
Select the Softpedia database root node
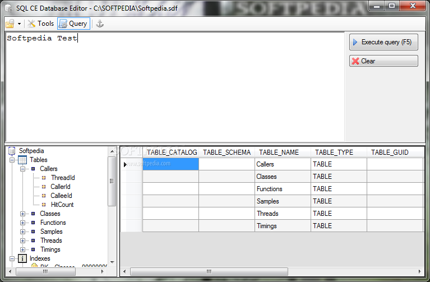pos(31,151)
